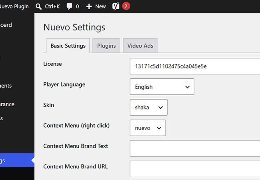
Task: Open the Appearance sidebar menu item
Action: [x=7, y=104]
